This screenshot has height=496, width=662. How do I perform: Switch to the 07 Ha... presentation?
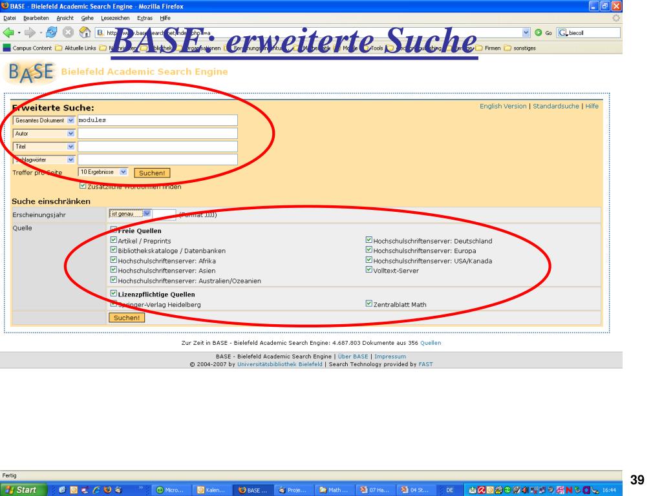374,490
